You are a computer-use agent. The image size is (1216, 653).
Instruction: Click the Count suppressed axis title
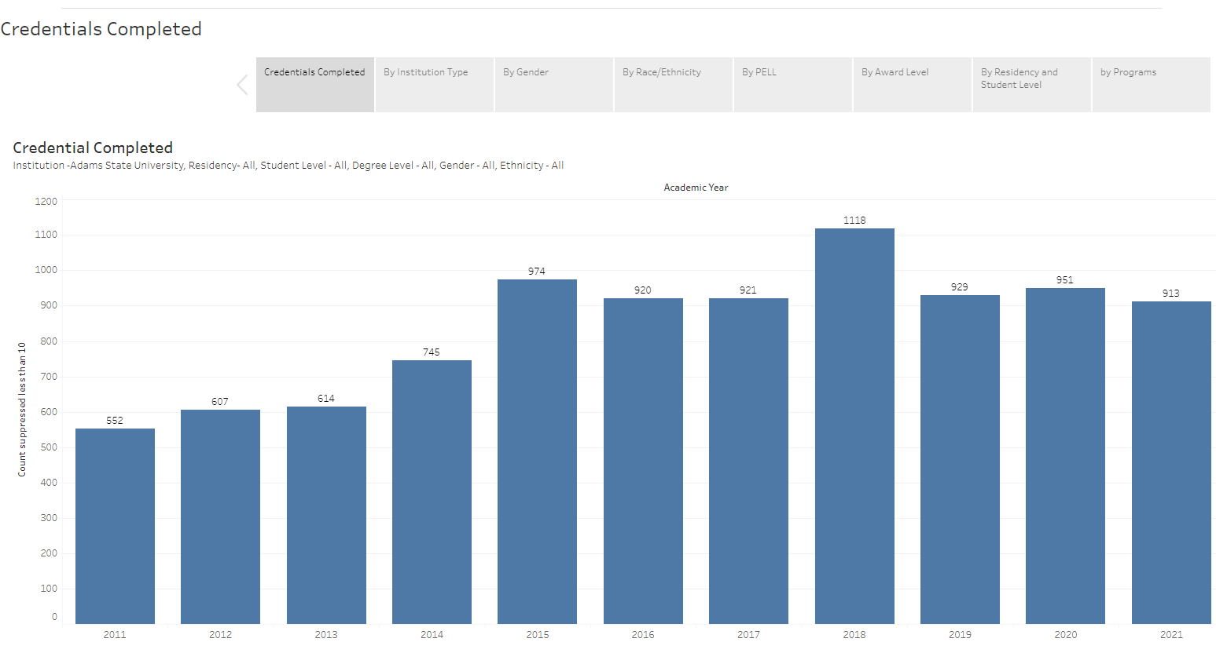[x=22, y=410]
